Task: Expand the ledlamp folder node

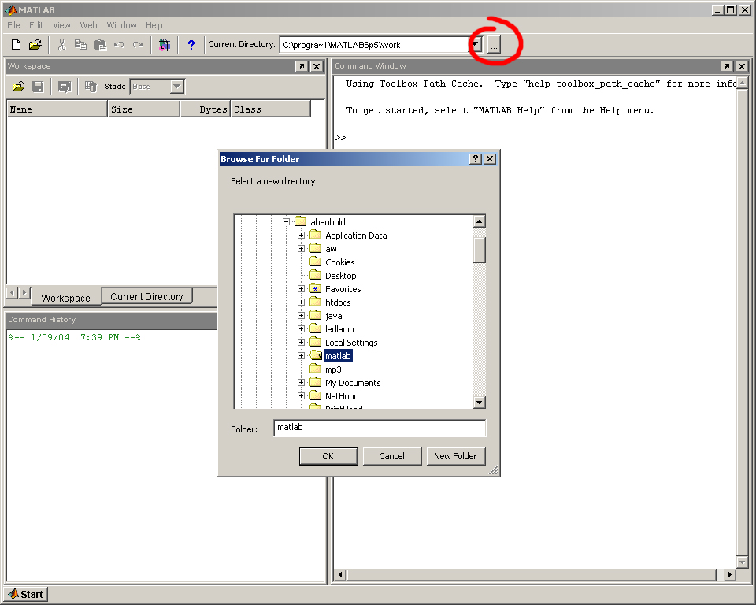Action: 302,329
